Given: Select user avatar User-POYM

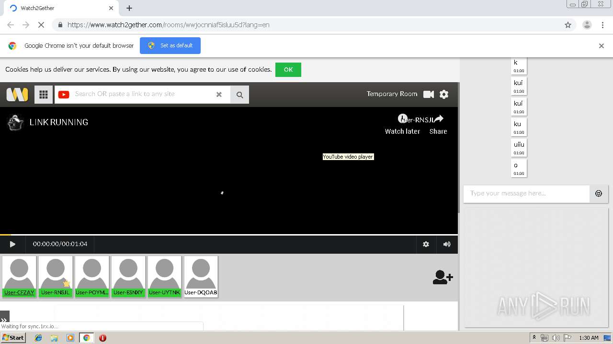Looking at the screenshot, I should (x=92, y=277).
